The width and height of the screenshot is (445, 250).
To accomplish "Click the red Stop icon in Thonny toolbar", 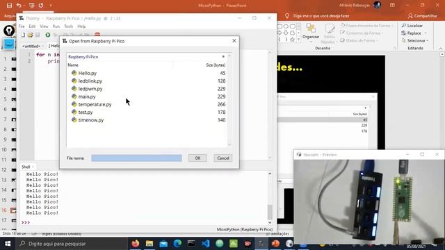I will [97, 35].
